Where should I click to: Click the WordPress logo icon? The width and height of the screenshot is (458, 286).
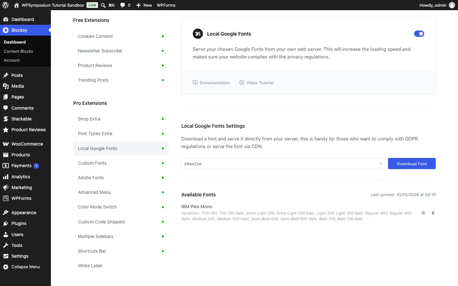coord(5,5)
